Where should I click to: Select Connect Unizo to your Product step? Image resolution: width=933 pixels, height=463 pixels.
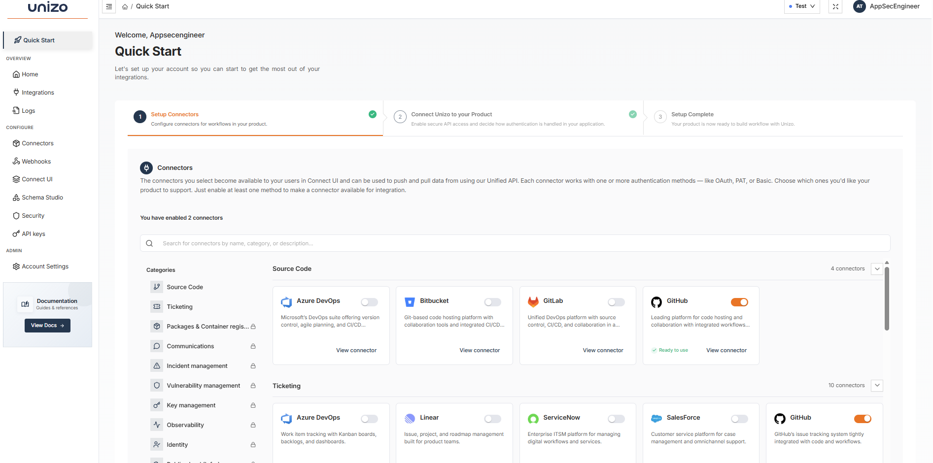(513, 119)
